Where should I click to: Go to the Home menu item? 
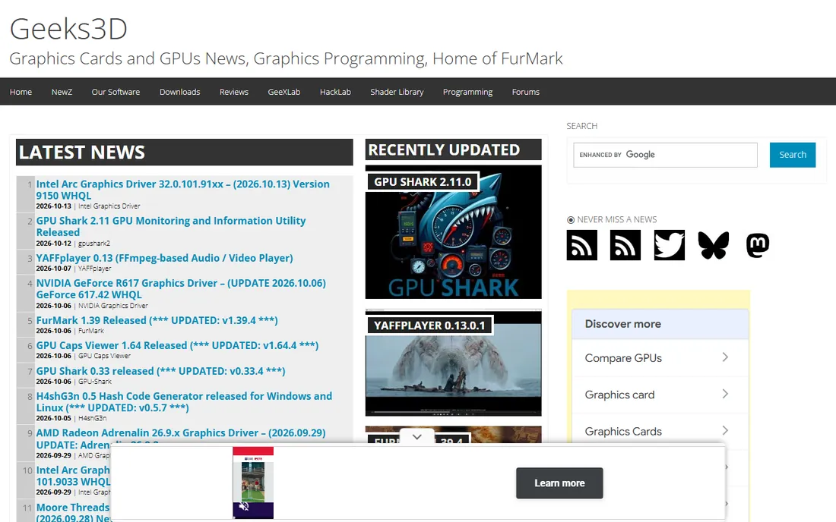click(21, 92)
